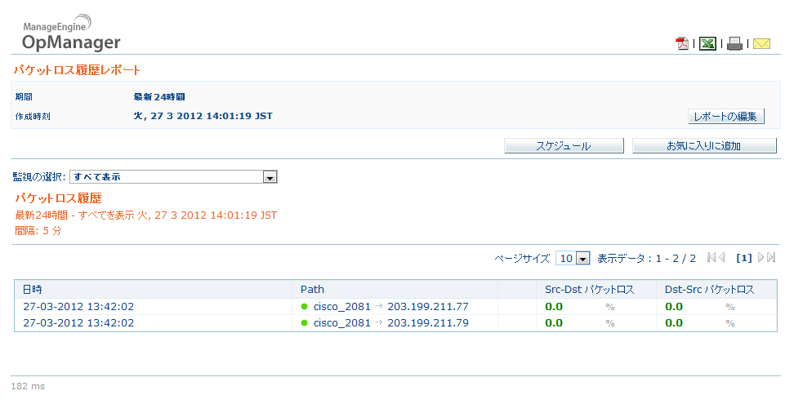Go to last page arrow
This screenshot has height=404, width=794.
pyautogui.click(x=771, y=258)
